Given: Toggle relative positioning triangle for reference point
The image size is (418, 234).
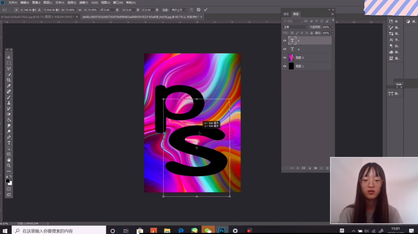Looking at the screenshot, I should [x=40, y=10].
